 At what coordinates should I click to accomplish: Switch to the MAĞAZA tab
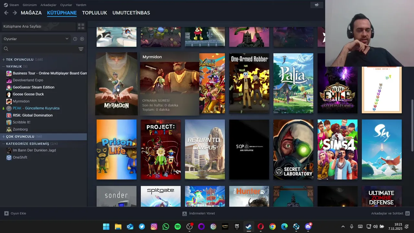point(31,13)
